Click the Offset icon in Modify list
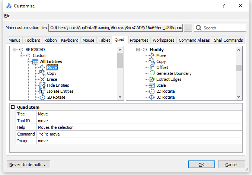252x175 pixels. 151,67
